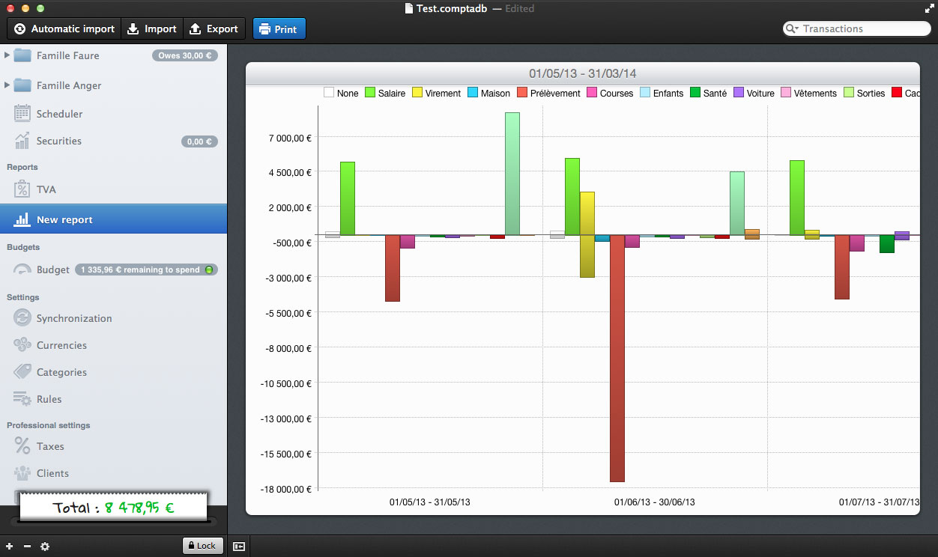Click the plus icon to add an item
This screenshot has width=938, height=557.
(10, 547)
